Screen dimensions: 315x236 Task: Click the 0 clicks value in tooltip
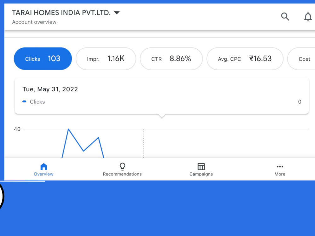pos(300,102)
